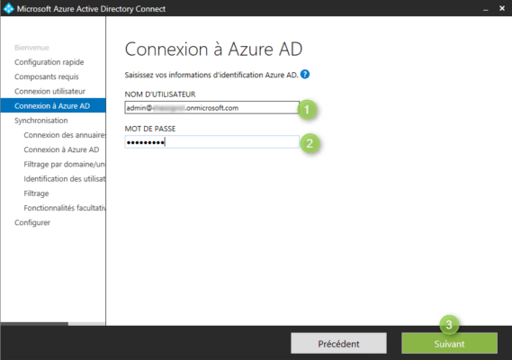
Task: Open Composants requis step
Action: click(x=47, y=76)
